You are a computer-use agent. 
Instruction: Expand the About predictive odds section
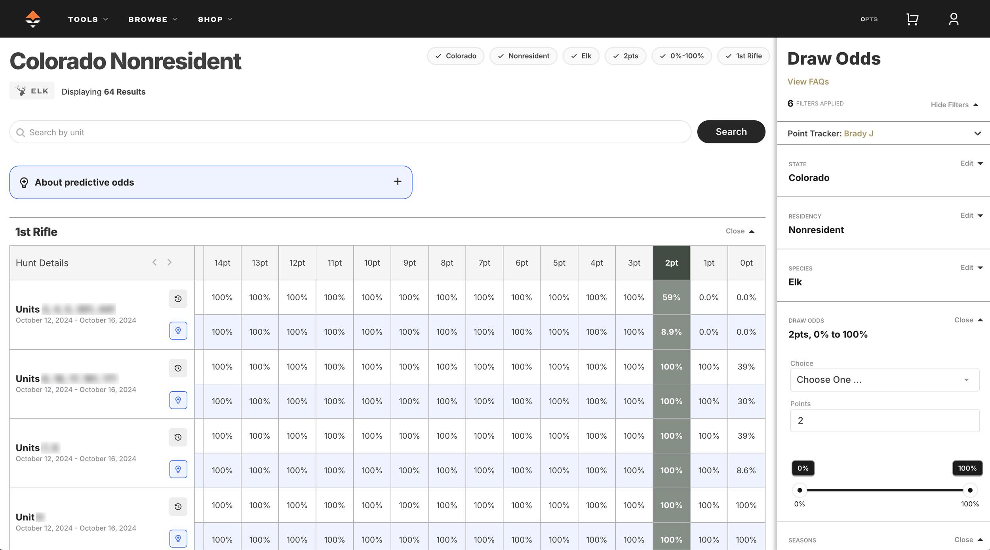397,181
